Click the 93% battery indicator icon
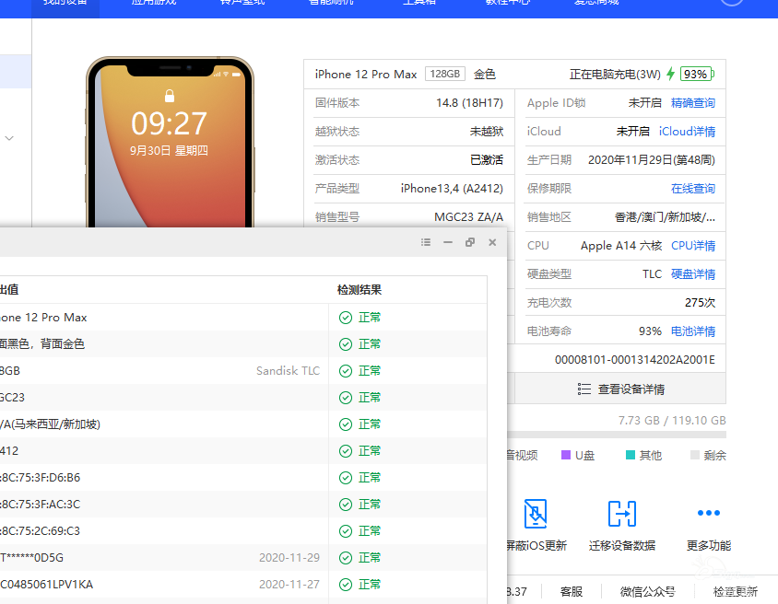The height and width of the screenshot is (604, 778). [x=697, y=74]
